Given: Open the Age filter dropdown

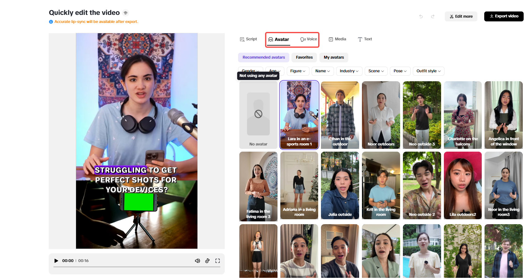Looking at the screenshot, I should tap(274, 71).
